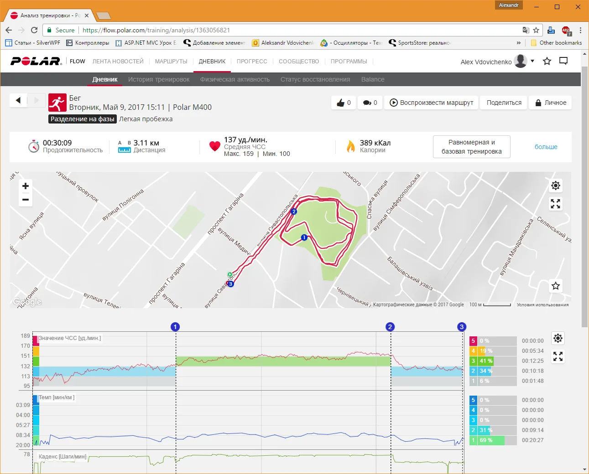This screenshot has width=589, height=474.
Task: Open map settings gear icon
Action: click(555, 185)
